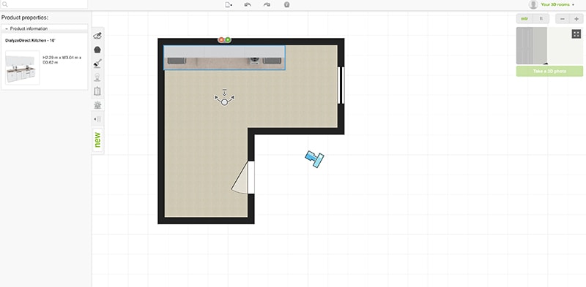Switch units to feet

541,19
